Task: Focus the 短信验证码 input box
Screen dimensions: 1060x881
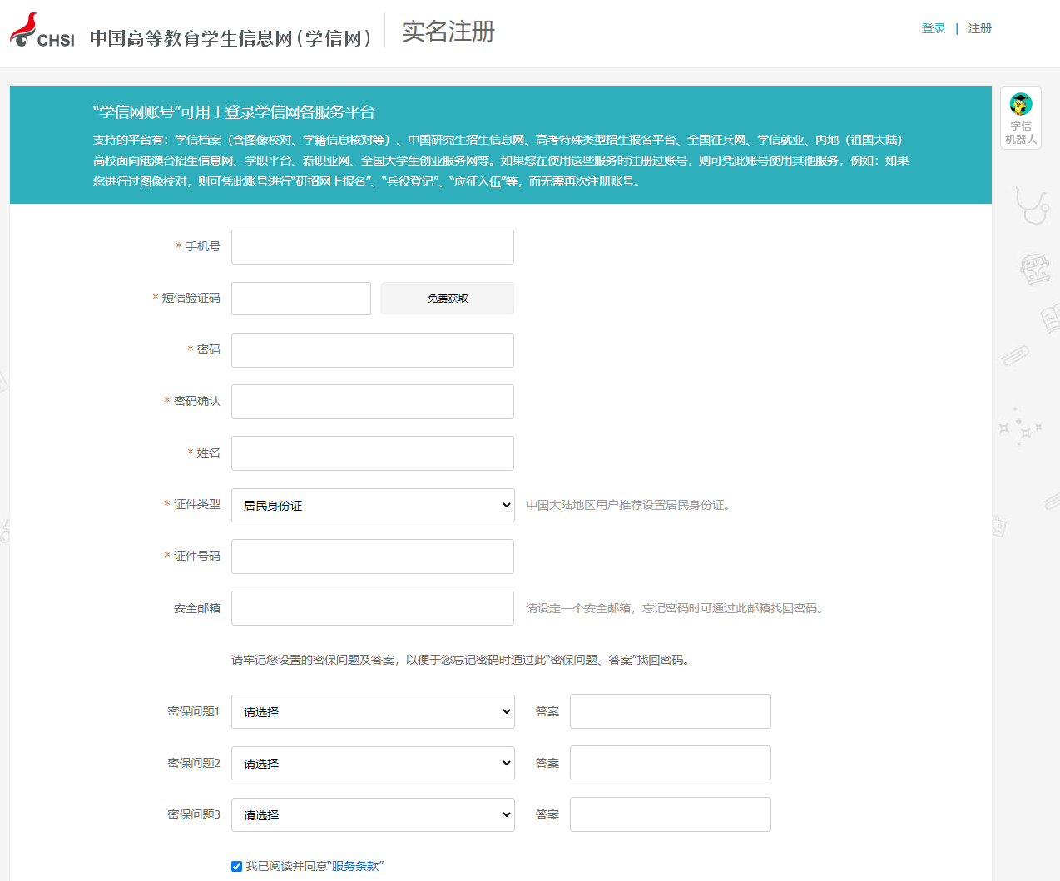Action: 300,298
